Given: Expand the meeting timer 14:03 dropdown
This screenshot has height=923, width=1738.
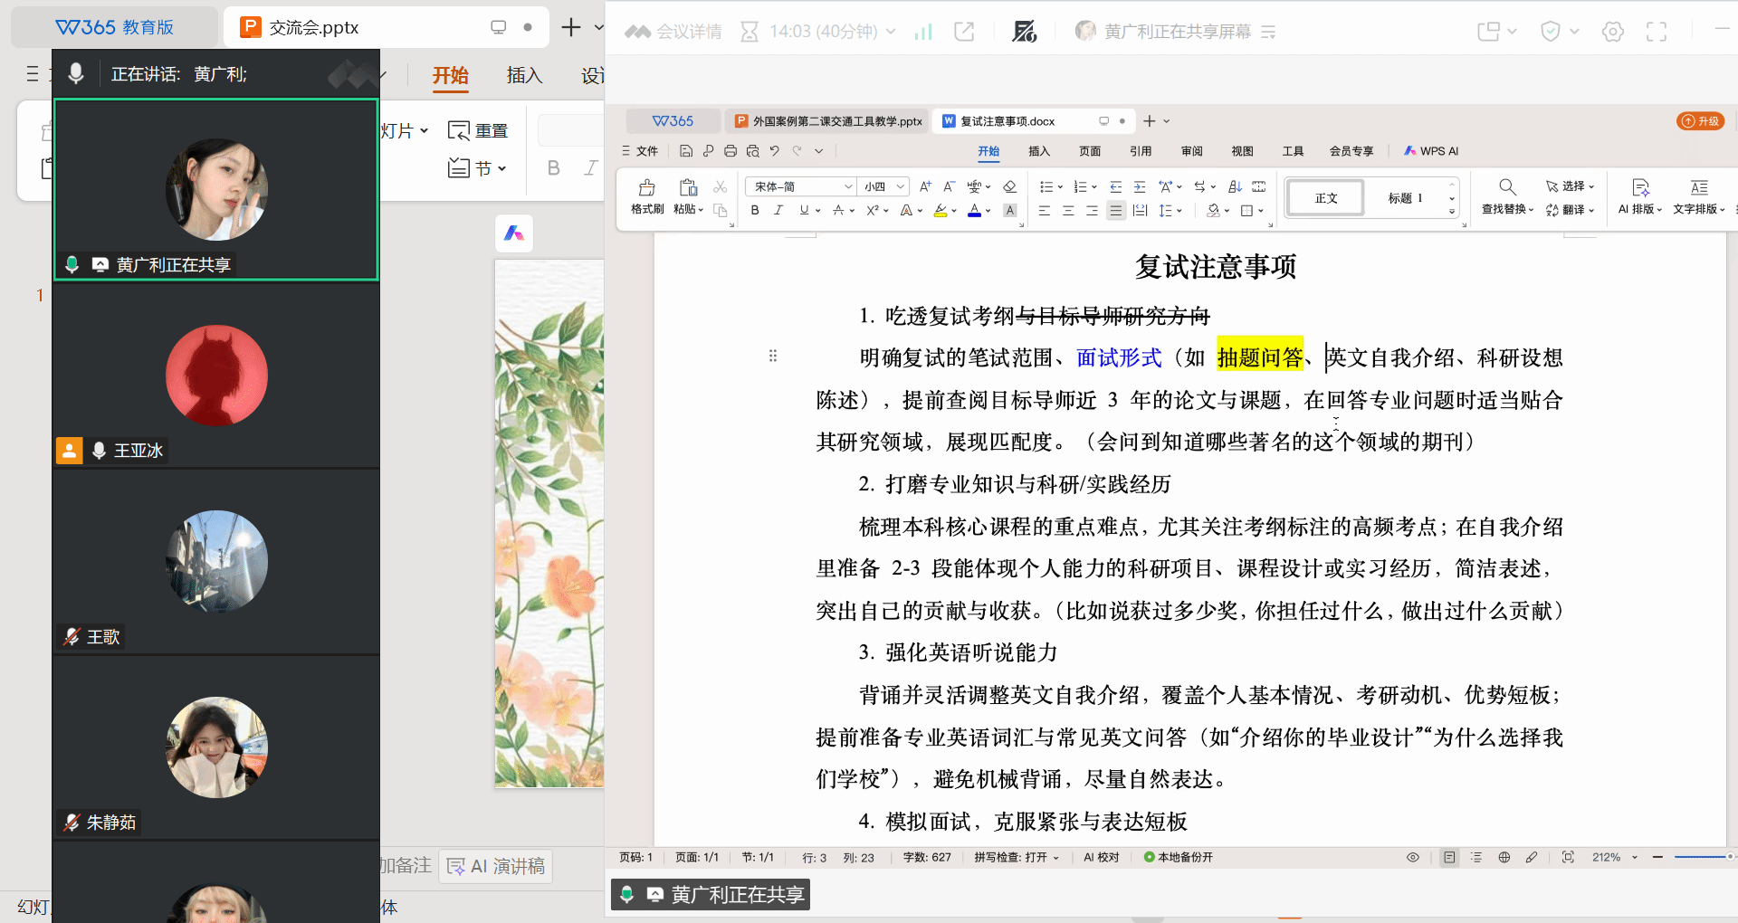Looking at the screenshot, I should (891, 32).
